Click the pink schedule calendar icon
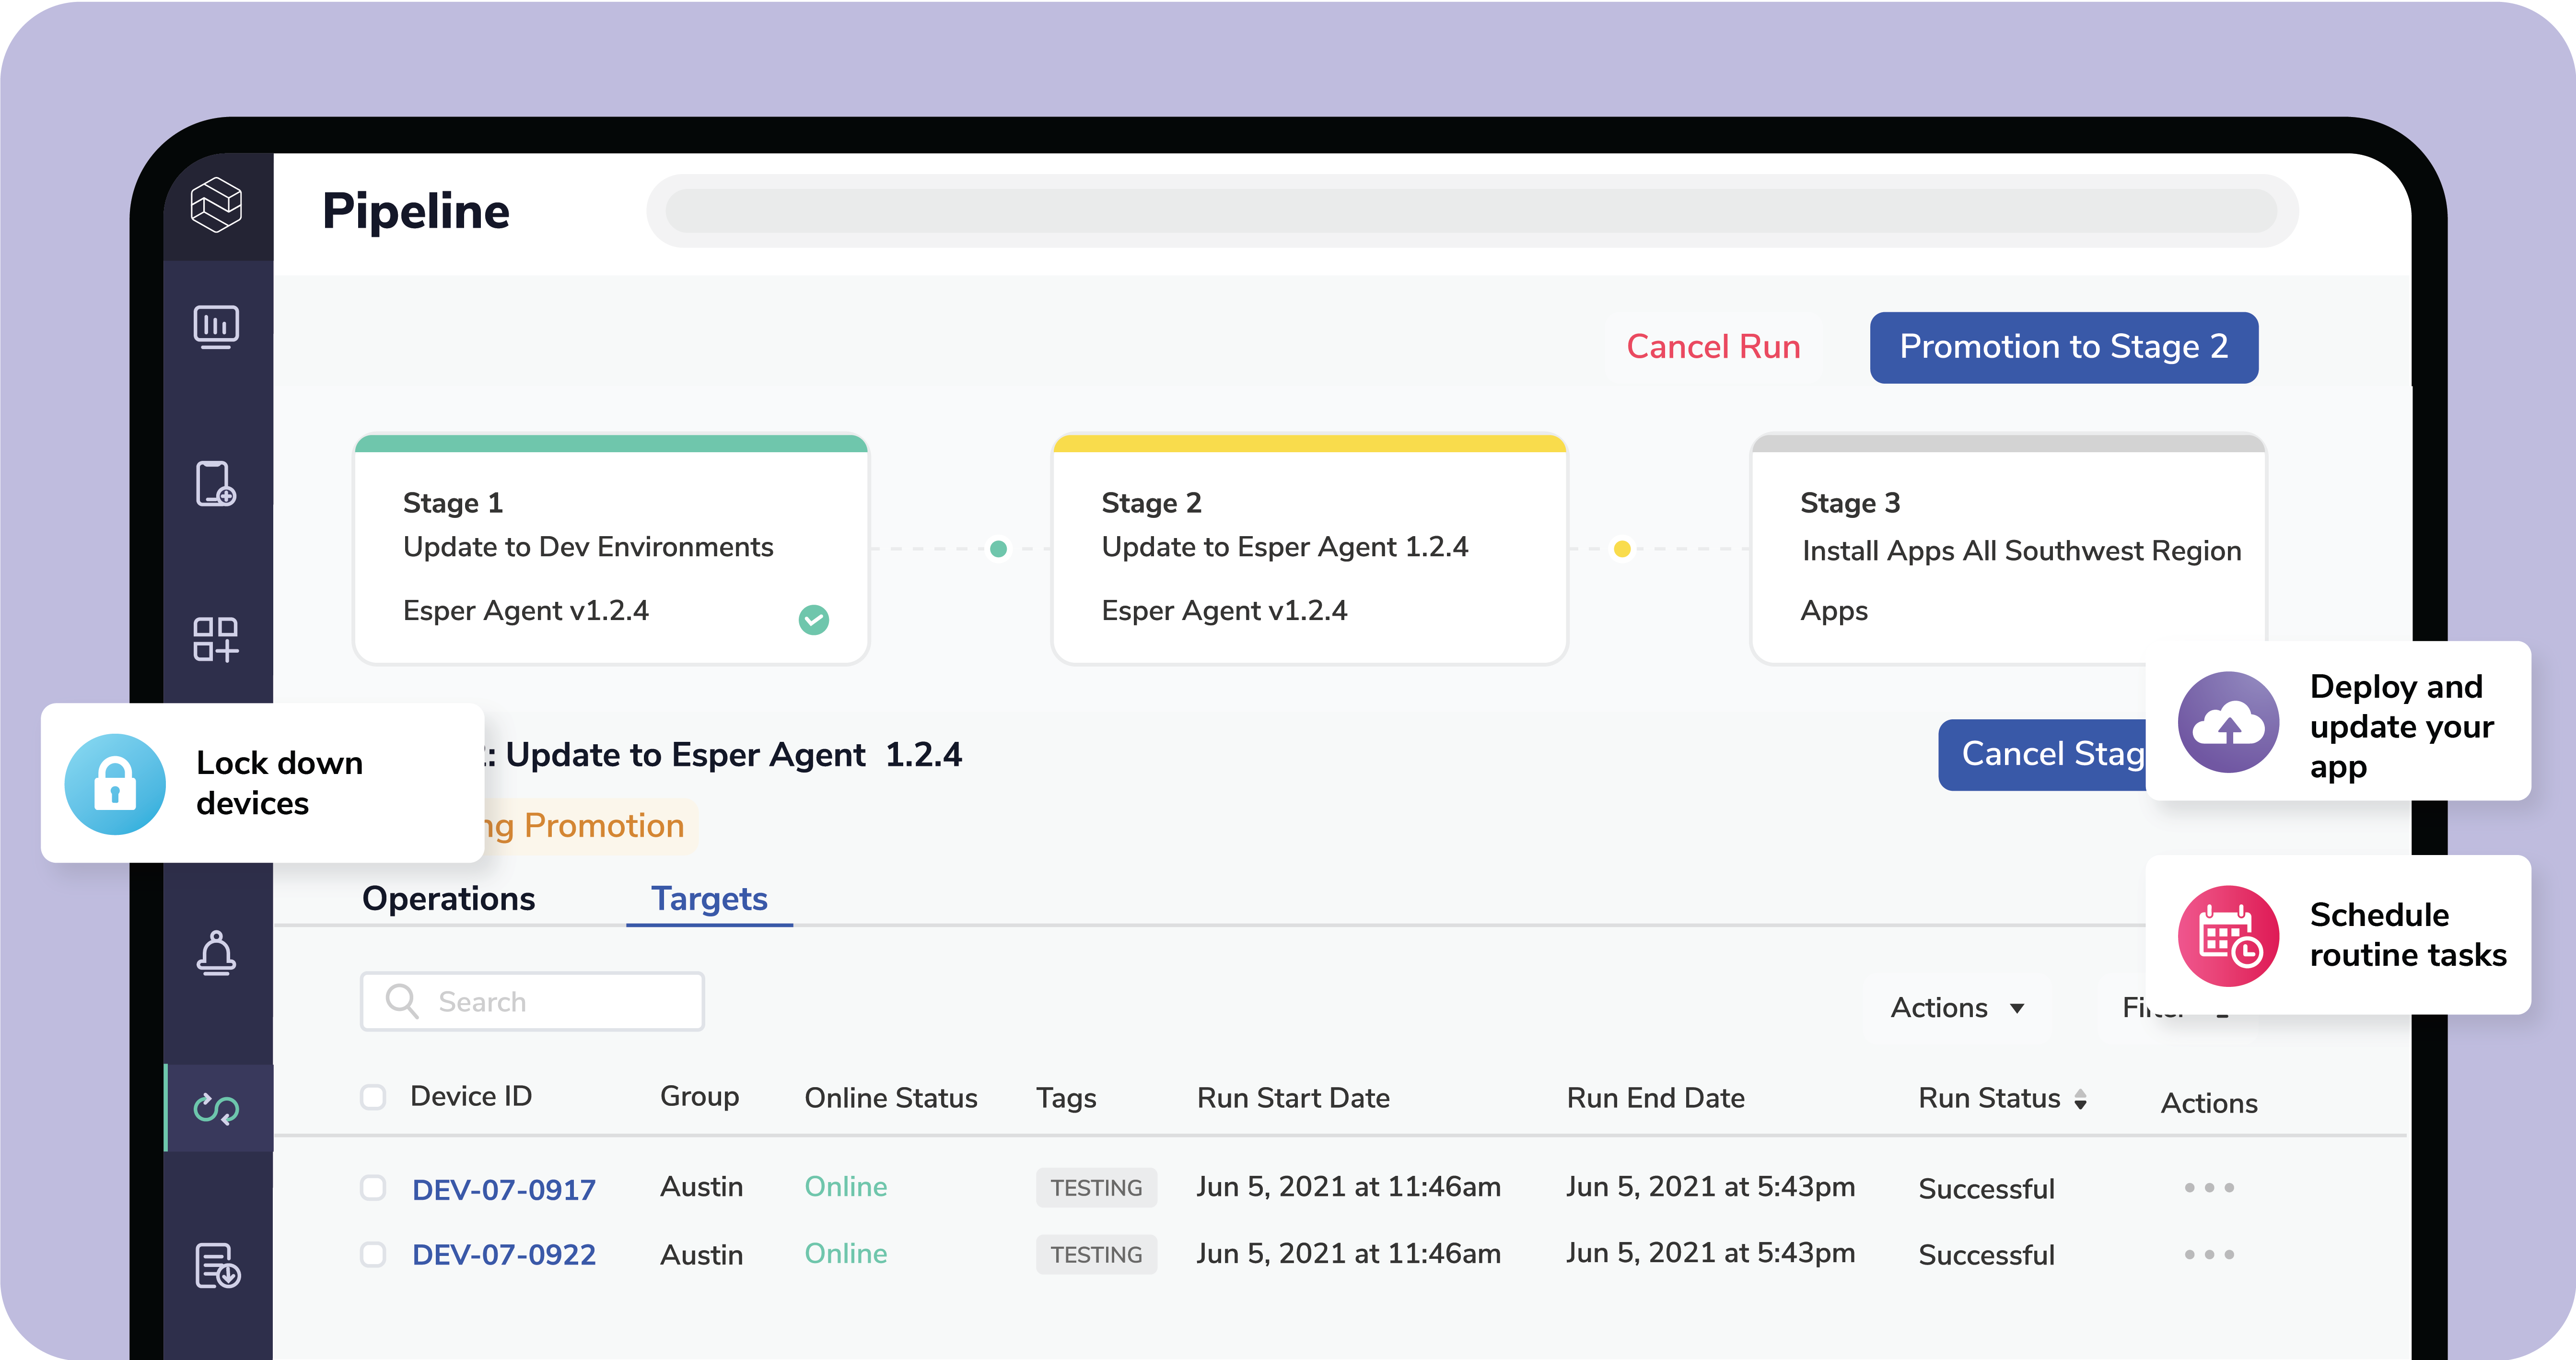 [x=2227, y=935]
